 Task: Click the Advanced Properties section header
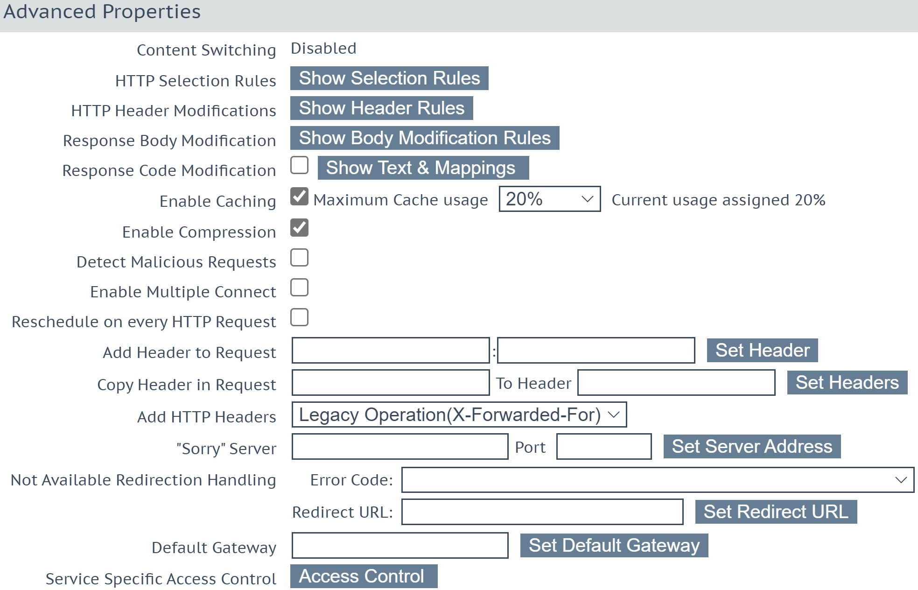[x=459, y=16]
